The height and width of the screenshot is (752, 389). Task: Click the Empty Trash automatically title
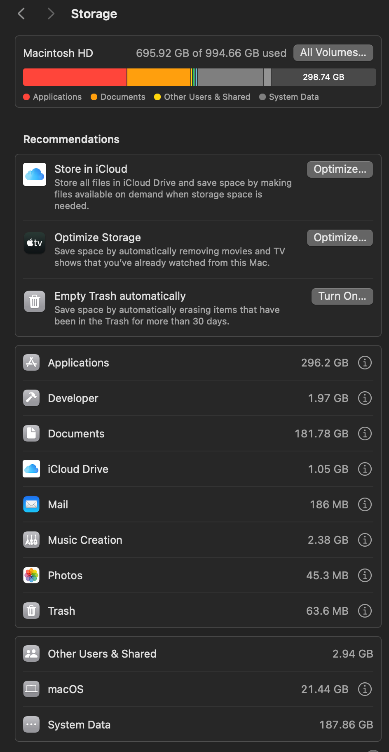coord(120,296)
